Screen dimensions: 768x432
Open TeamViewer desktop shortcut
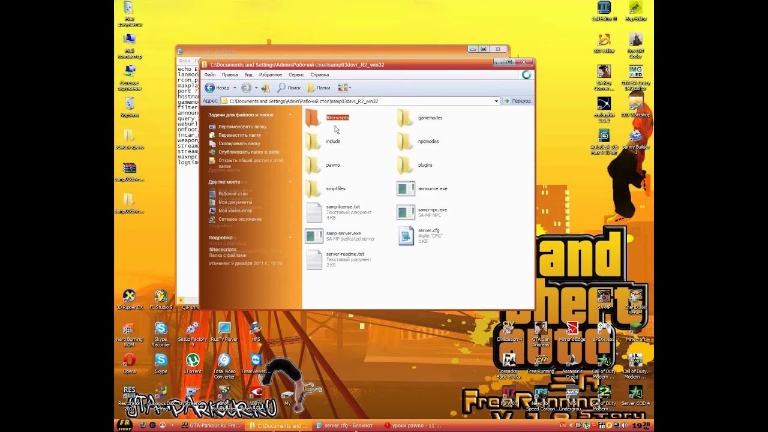[256, 363]
